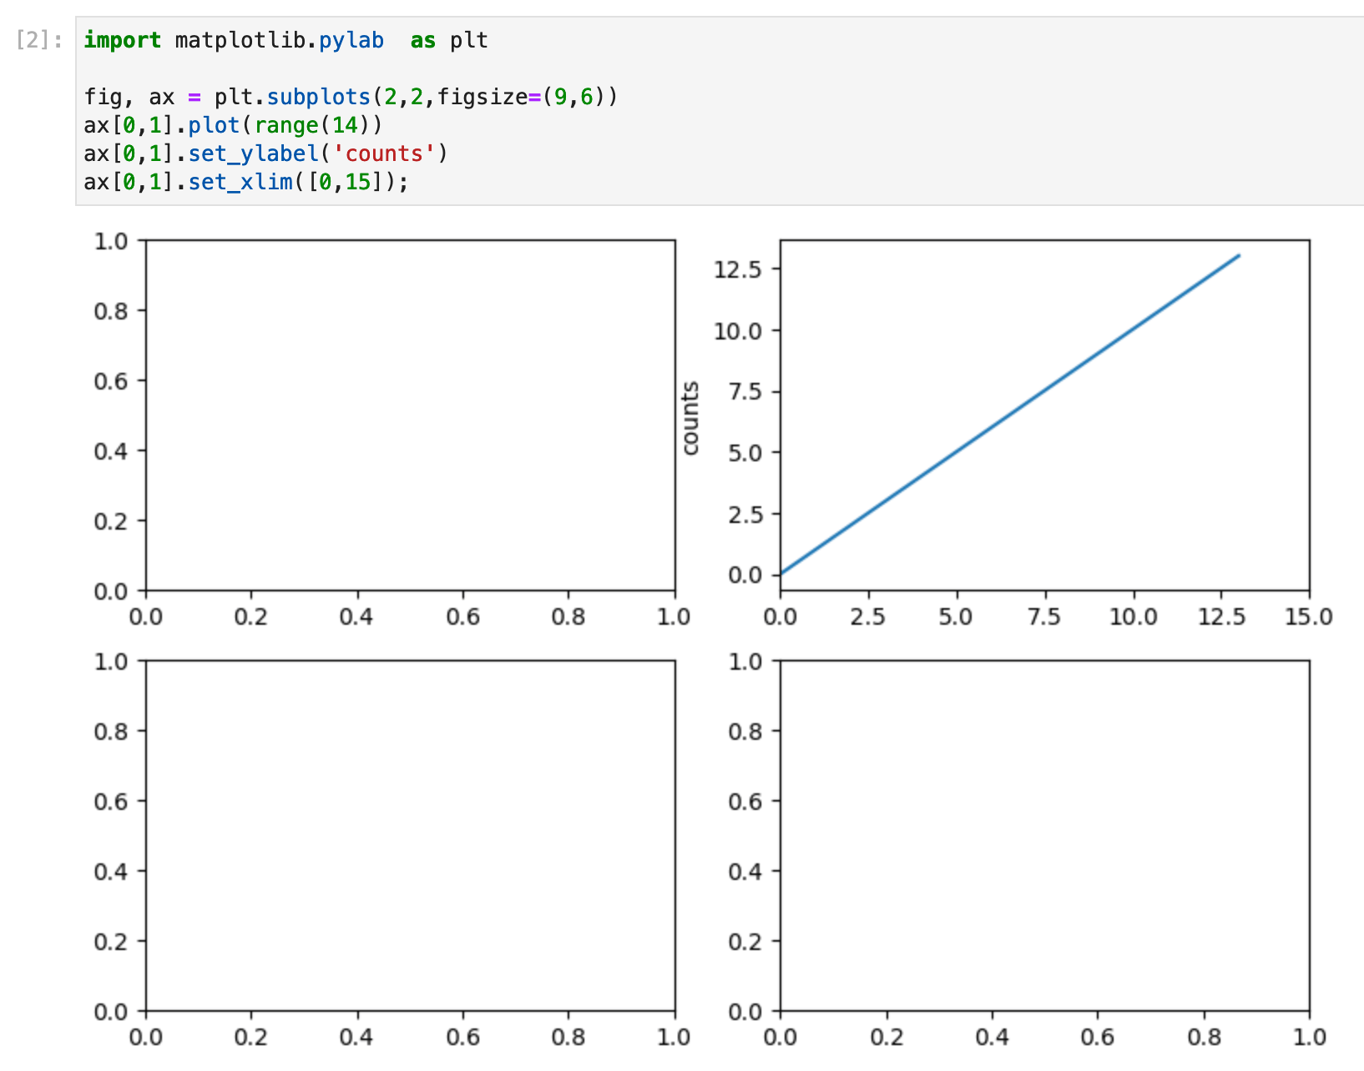This screenshot has height=1071, width=1364.
Task: Click inside the empty top-left subplot
Action: pos(410,415)
